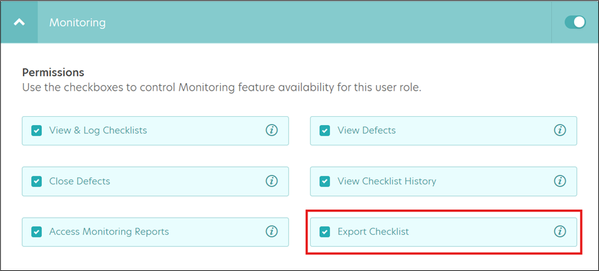
Task: Show info icon for Export Checklist
Action: [x=560, y=232]
